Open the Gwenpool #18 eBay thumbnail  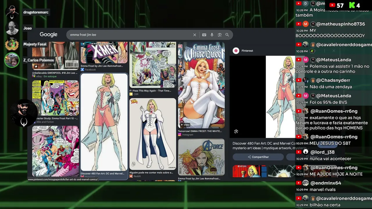(x=56, y=55)
